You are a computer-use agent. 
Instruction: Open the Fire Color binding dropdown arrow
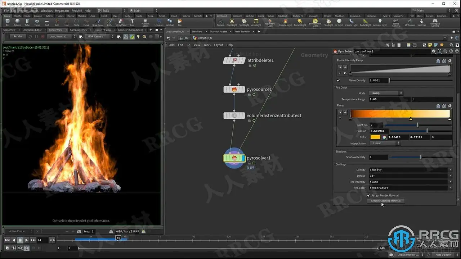pos(450,188)
